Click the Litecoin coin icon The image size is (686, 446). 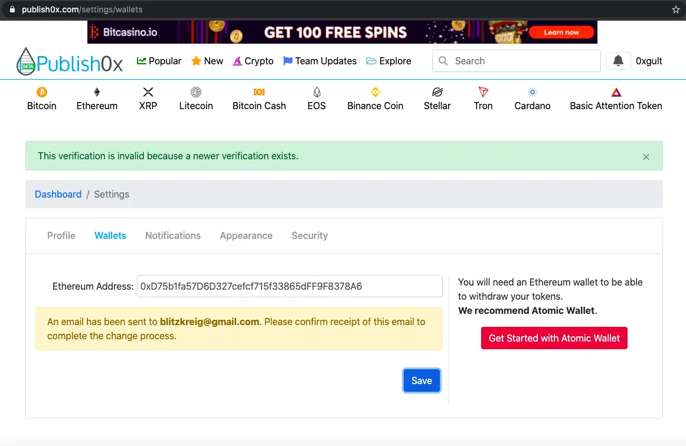coord(195,92)
